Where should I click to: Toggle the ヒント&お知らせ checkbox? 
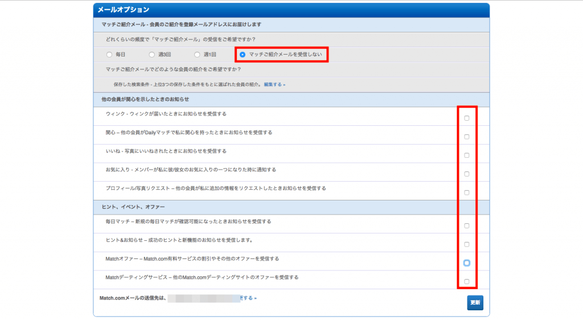click(x=467, y=244)
